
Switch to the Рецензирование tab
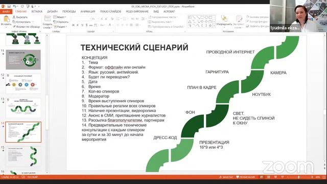(x=137, y=11)
